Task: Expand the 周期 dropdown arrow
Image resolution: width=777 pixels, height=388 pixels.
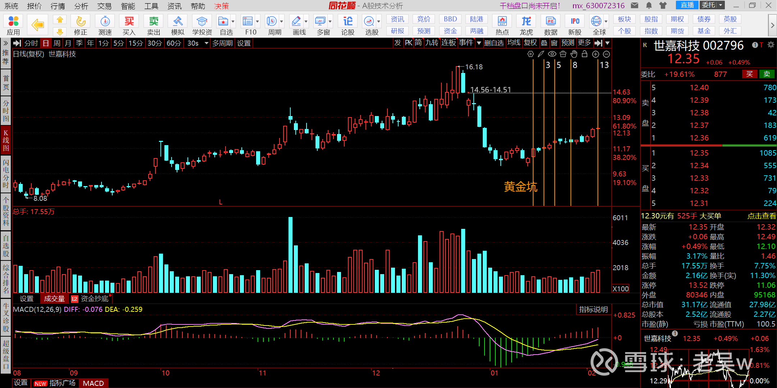Action: pyautogui.click(x=282, y=21)
